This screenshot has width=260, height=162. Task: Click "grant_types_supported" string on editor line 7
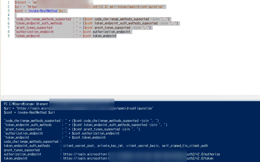[34, 28]
